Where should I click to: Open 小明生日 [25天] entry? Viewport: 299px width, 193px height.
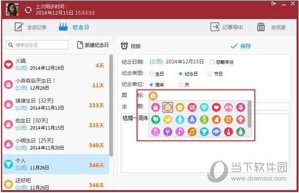tap(56, 144)
